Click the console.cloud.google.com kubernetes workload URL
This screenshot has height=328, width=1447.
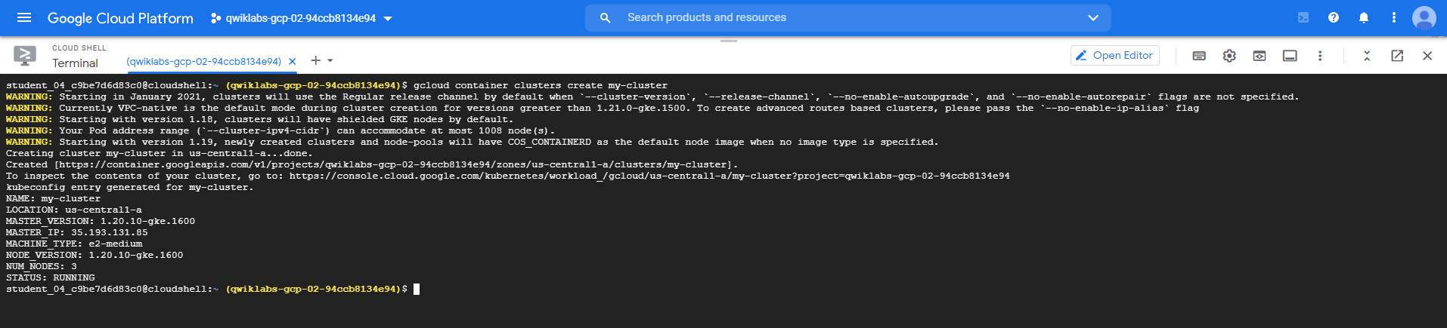coord(649,176)
